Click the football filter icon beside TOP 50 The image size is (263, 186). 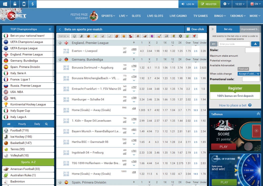[x=74, y=36]
